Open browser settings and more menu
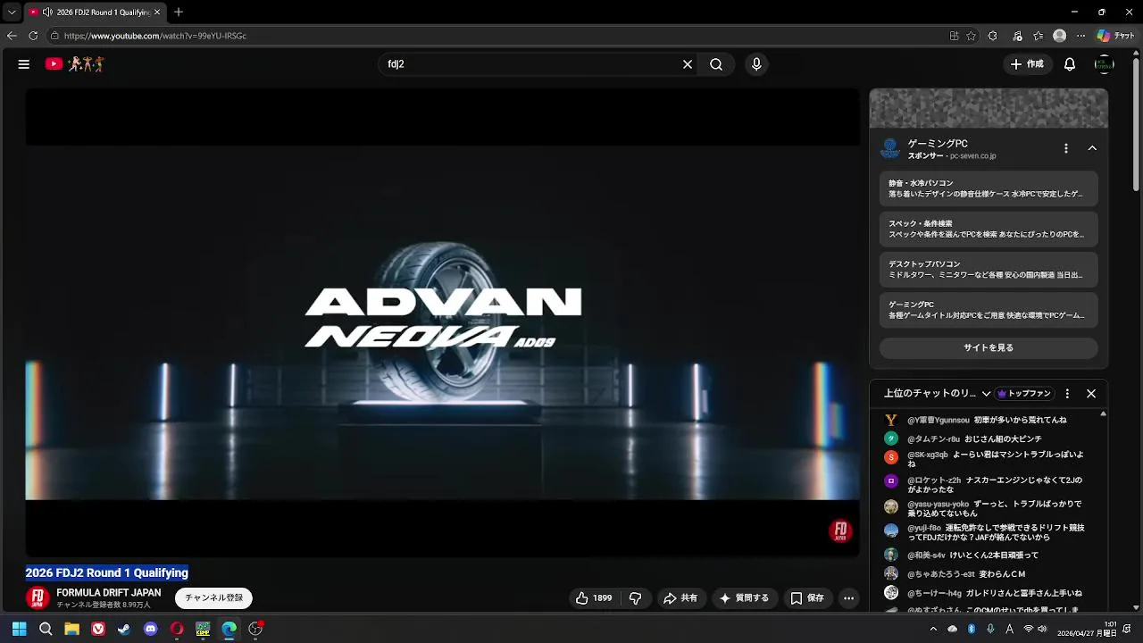 pos(1081,36)
